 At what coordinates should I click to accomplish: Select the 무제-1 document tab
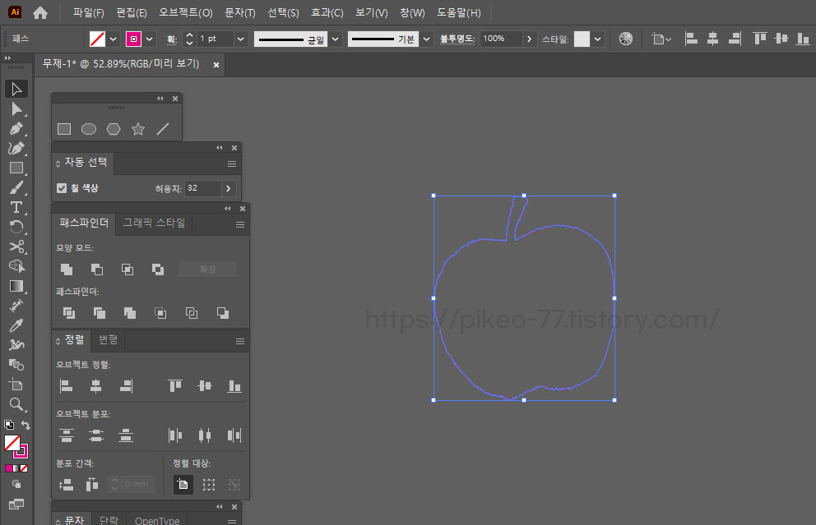click(121, 64)
